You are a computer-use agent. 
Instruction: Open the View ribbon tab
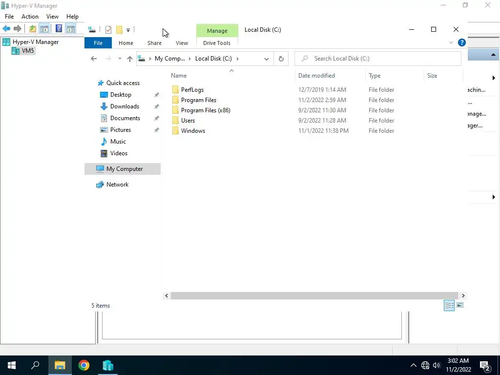[x=182, y=43]
